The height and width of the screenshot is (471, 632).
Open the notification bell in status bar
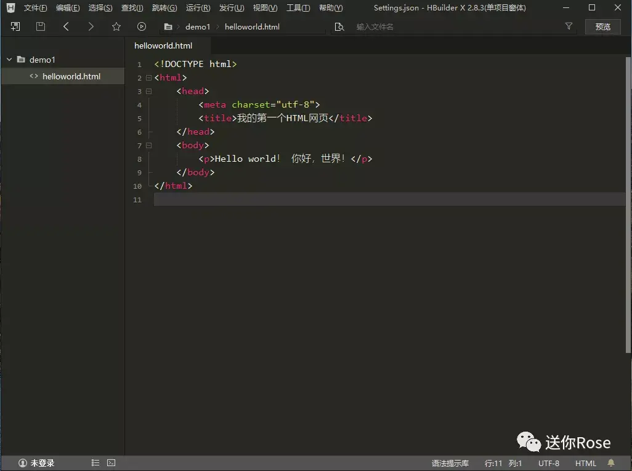[611, 463]
